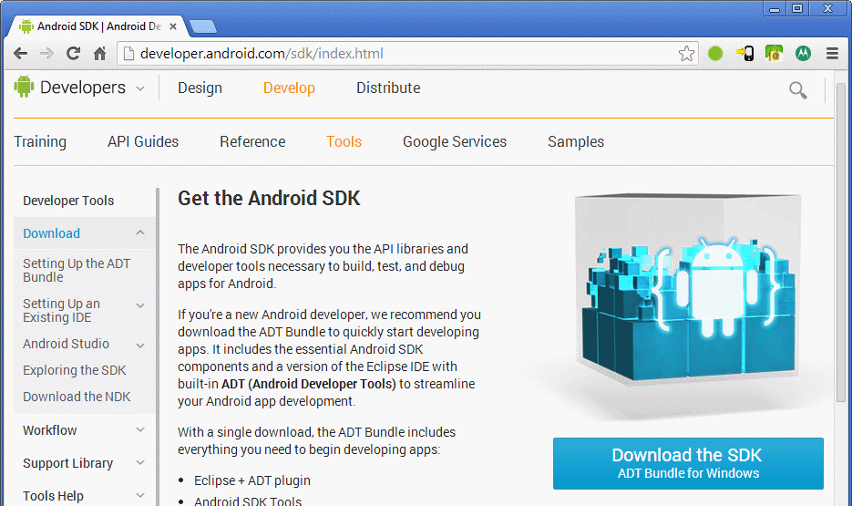Open Developer Tools sidebar link
Image resolution: width=852 pixels, height=506 pixels.
68,201
